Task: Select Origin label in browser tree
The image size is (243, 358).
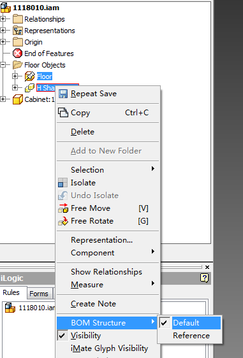Action: 33,42
